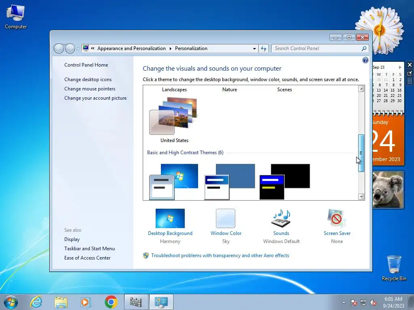This screenshot has width=414, height=310.
Task: Click the koala slideshow gadget
Action: pyautogui.click(x=388, y=190)
